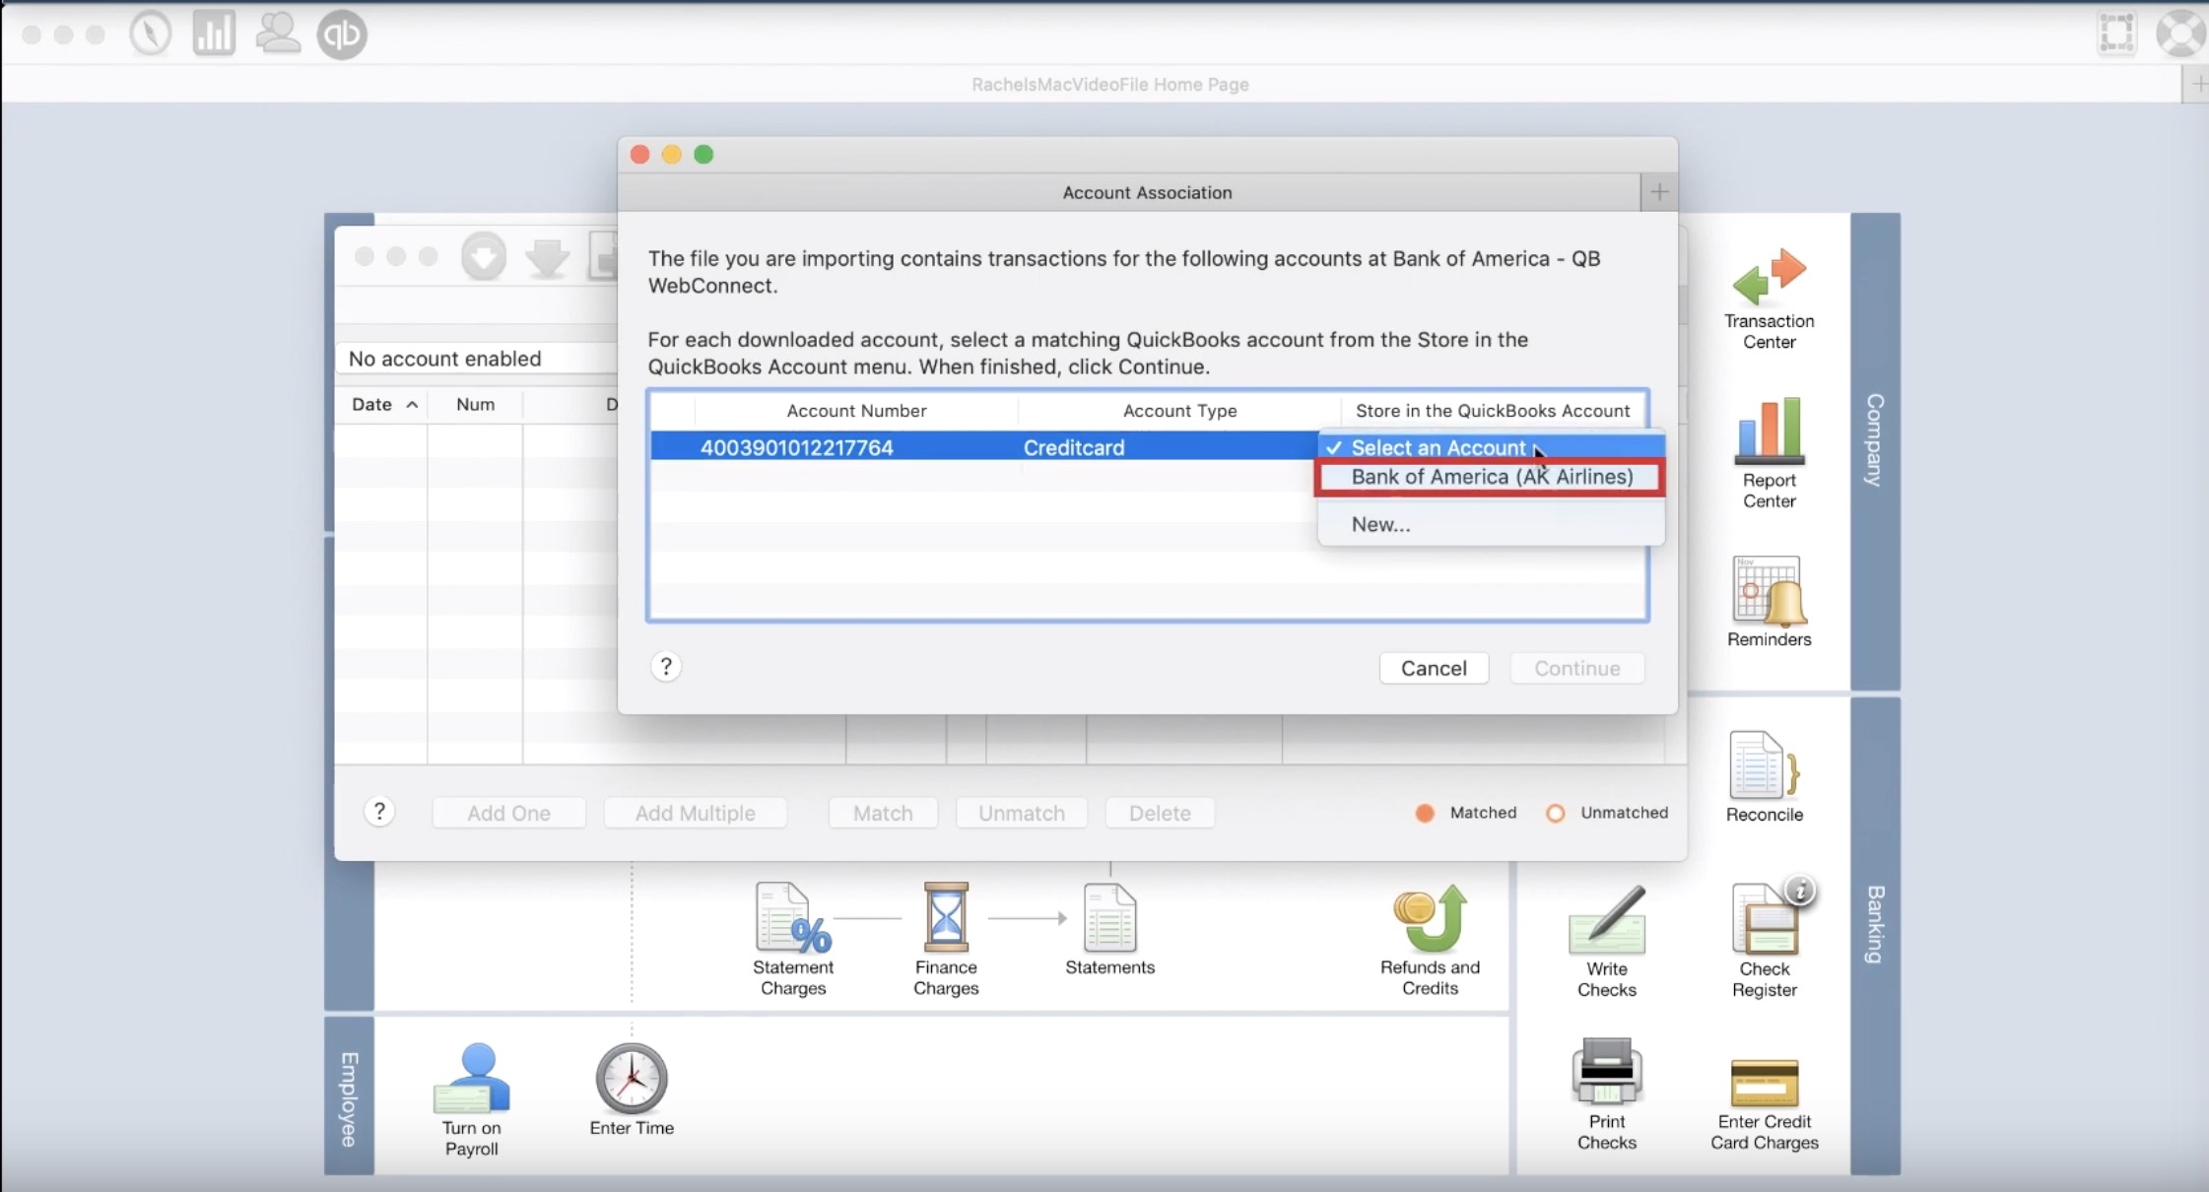Open Finance Charges hourglass icon
The image size is (2209, 1192).
(946, 917)
